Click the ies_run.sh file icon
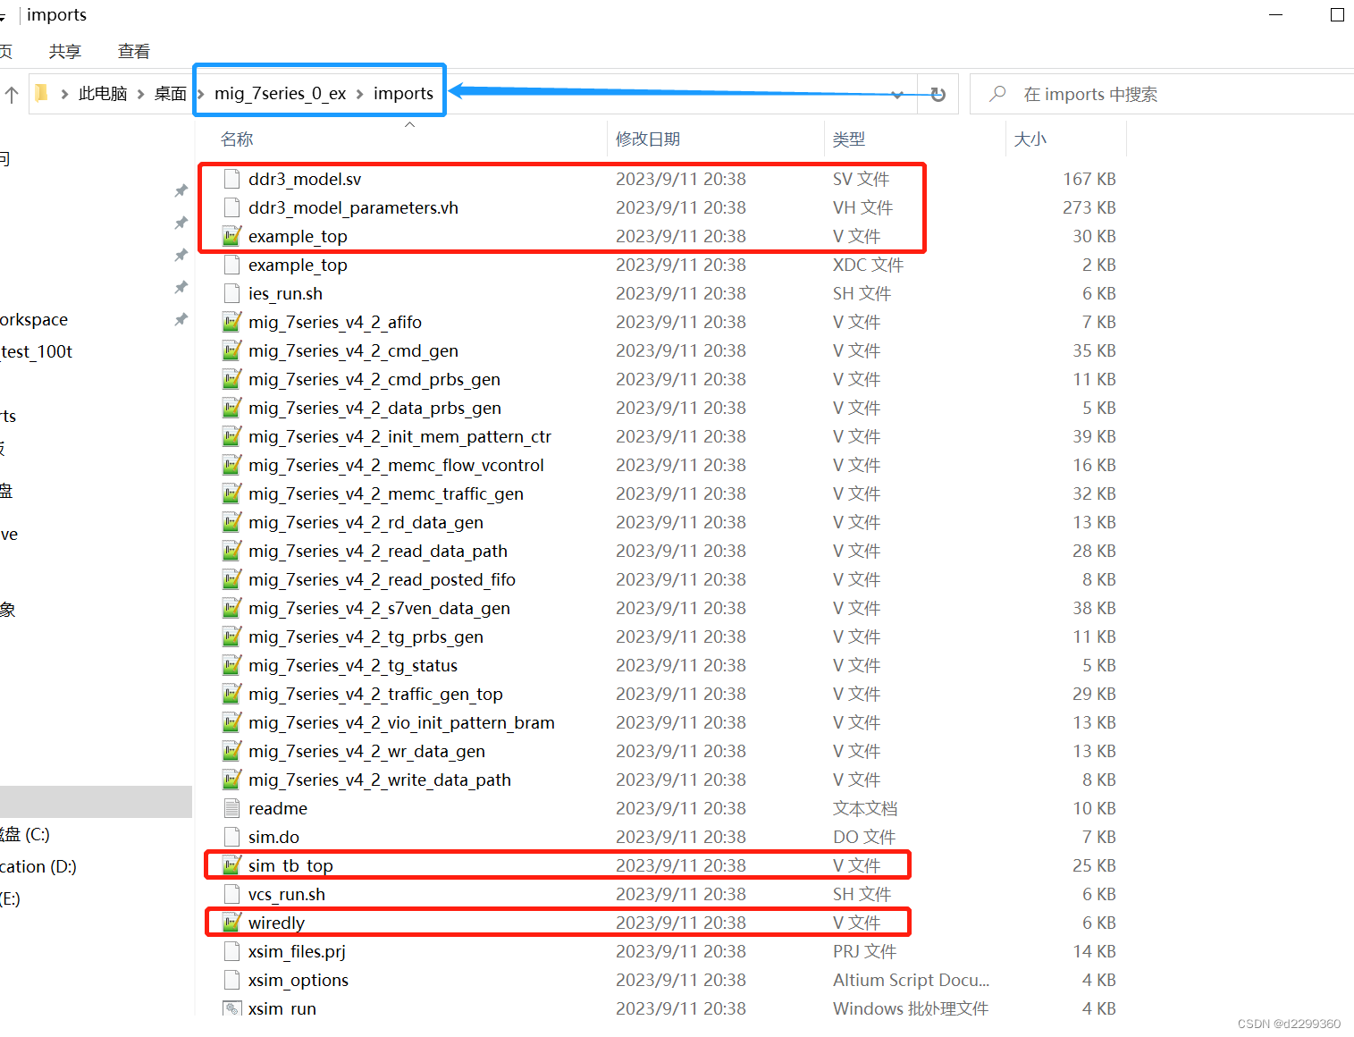 231,293
